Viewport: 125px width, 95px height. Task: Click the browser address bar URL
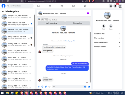(x=42, y=1)
